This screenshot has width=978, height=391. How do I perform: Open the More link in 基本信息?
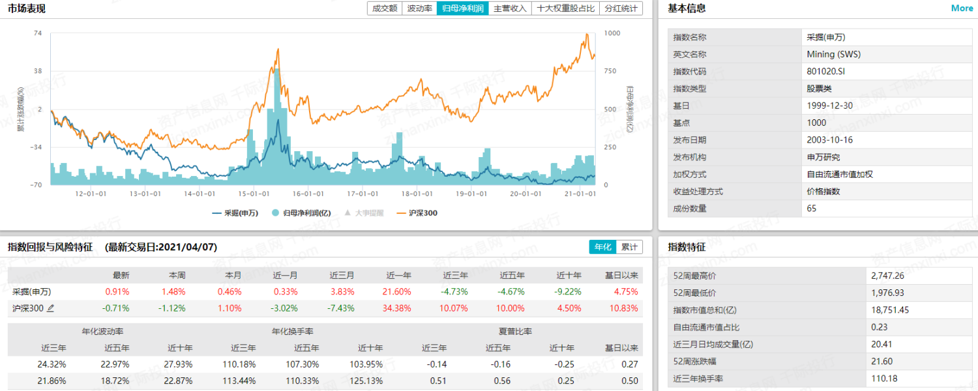click(962, 8)
